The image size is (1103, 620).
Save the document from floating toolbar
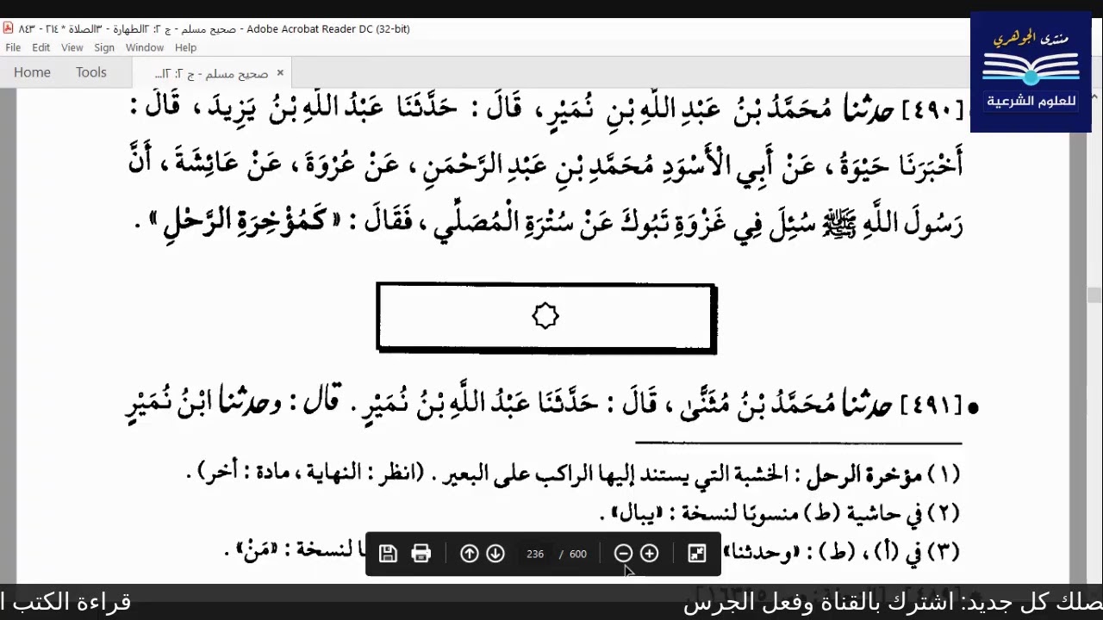point(388,554)
